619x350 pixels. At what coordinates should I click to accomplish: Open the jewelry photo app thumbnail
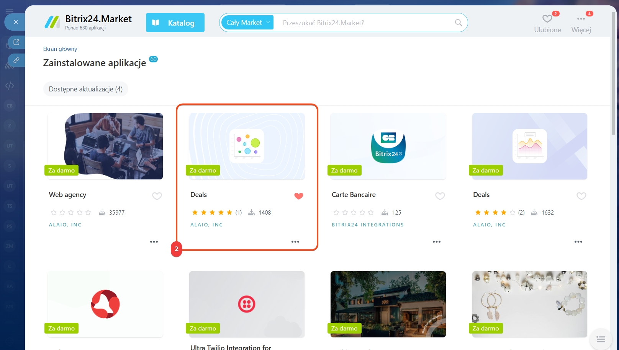(530, 304)
